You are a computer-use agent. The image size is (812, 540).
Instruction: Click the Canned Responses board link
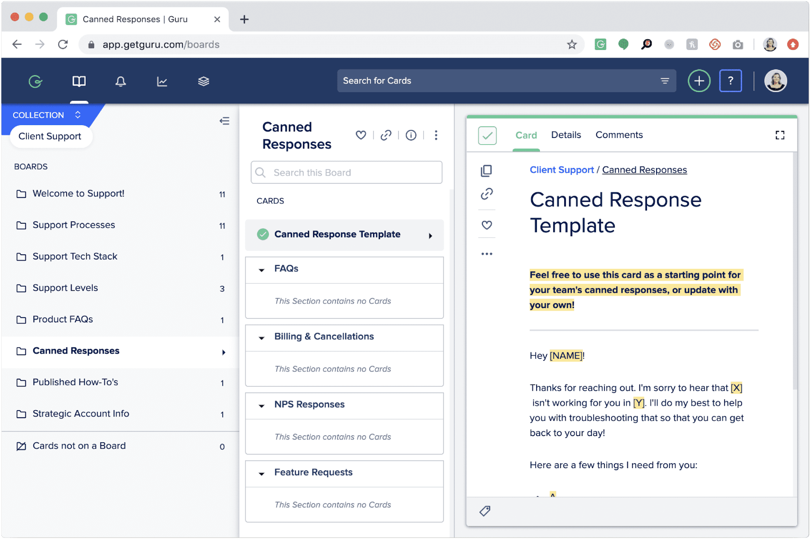[76, 351]
